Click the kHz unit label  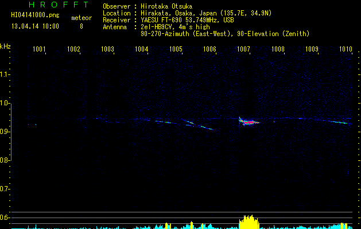click(5, 46)
